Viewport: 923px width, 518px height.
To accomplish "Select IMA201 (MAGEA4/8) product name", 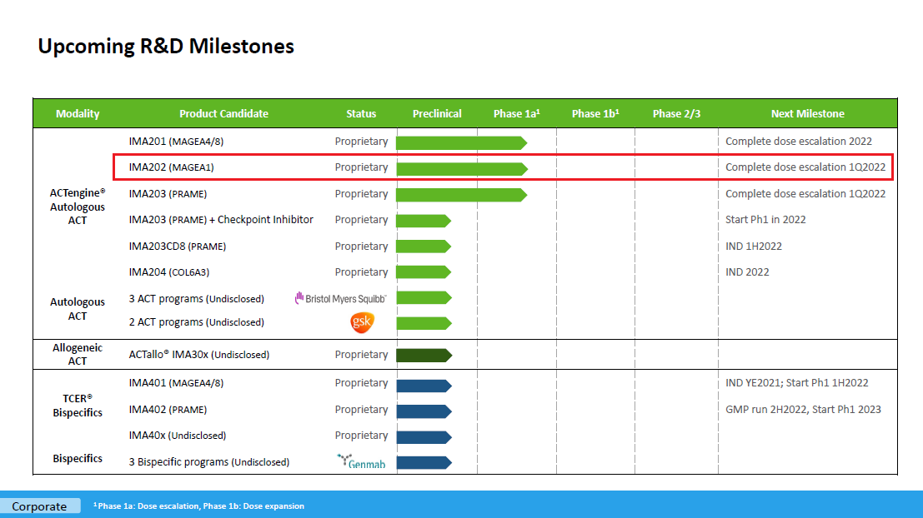I will [176, 142].
